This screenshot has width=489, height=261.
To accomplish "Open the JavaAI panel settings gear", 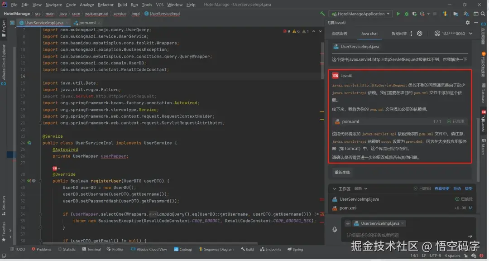I will click(x=467, y=23).
